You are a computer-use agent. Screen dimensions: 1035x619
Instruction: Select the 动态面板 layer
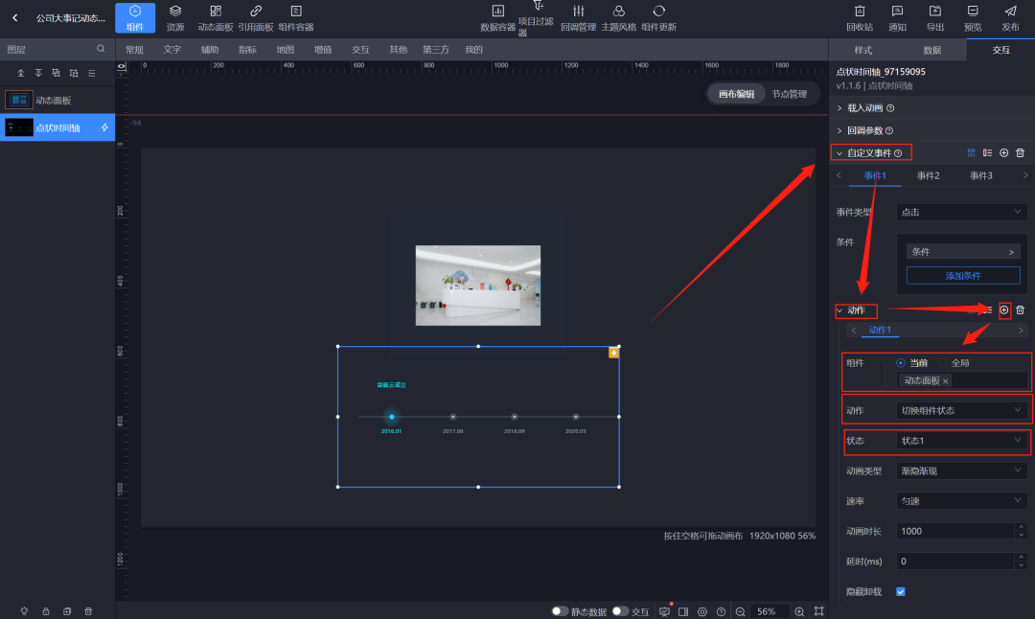(57, 101)
